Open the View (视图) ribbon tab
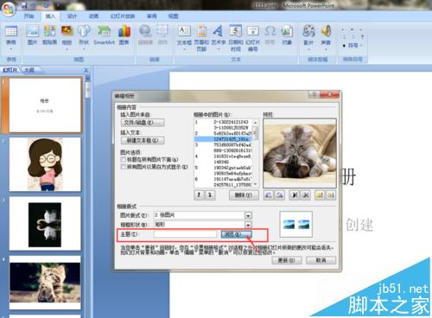Viewport: 432px width, 318px height. pyautogui.click(x=173, y=16)
